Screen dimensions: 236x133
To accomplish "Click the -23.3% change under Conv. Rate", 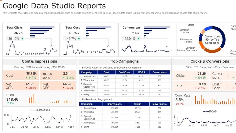I will point(179,104).
